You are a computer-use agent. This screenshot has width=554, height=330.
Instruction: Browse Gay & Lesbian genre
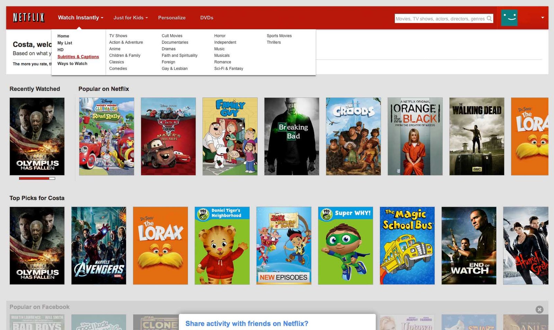pos(175,68)
